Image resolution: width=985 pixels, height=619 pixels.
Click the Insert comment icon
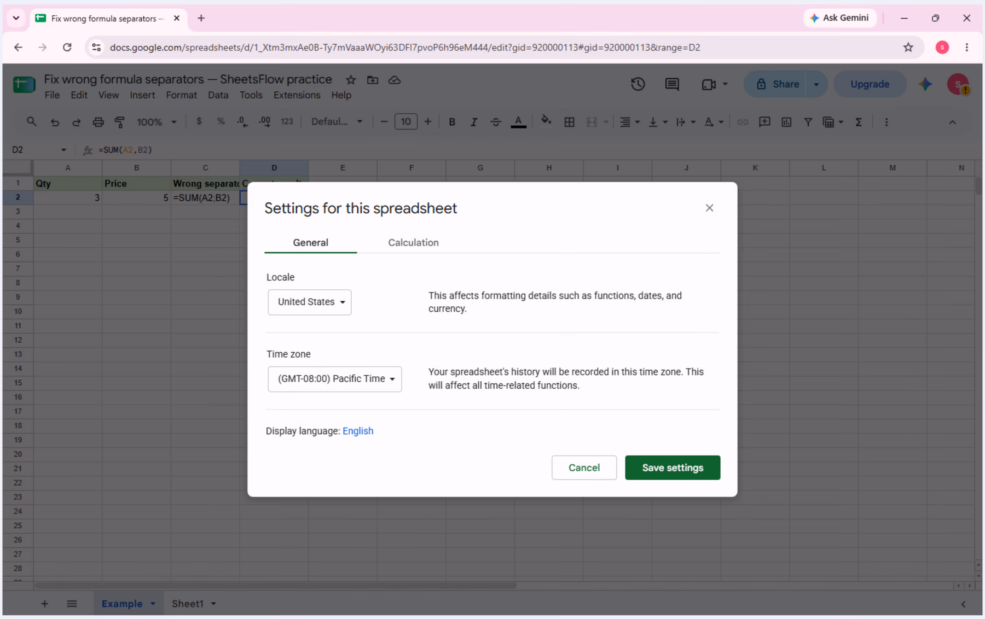[x=764, y=122]
